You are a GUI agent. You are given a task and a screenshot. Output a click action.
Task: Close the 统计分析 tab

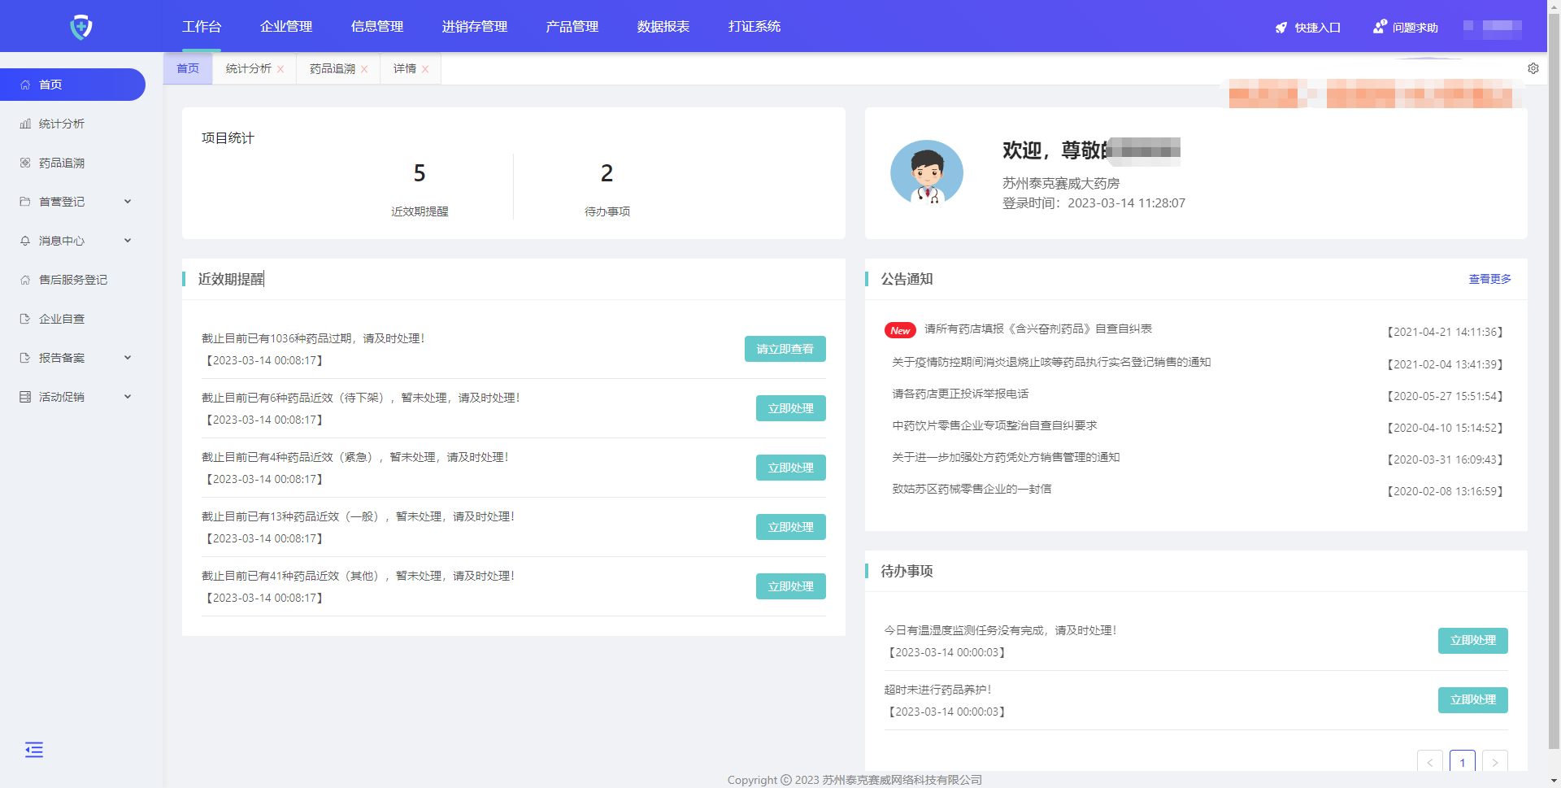coord(280,69)
